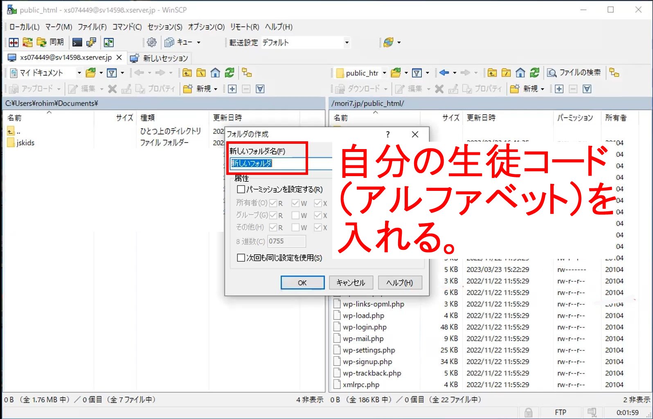The height and width of the screenshot is (419, 653).
Task: Click the dialog's ? help button
Action: point(388,134)
